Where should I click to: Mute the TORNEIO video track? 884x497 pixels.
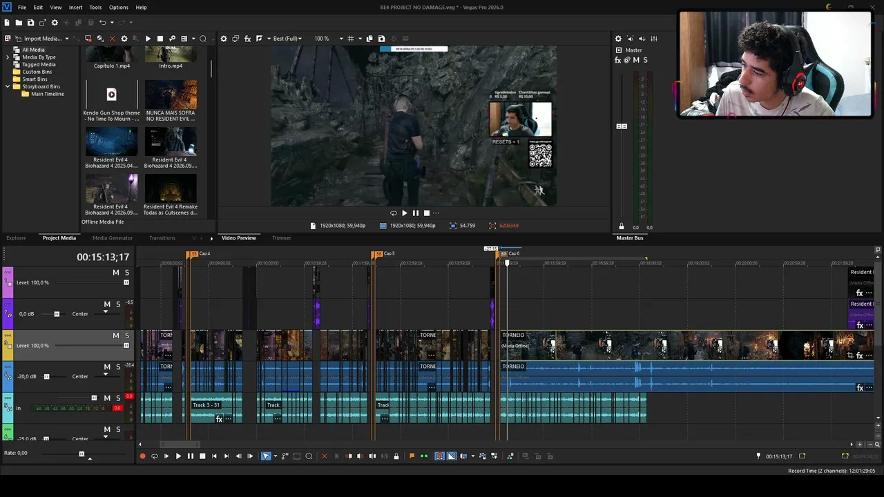[116, 335]
